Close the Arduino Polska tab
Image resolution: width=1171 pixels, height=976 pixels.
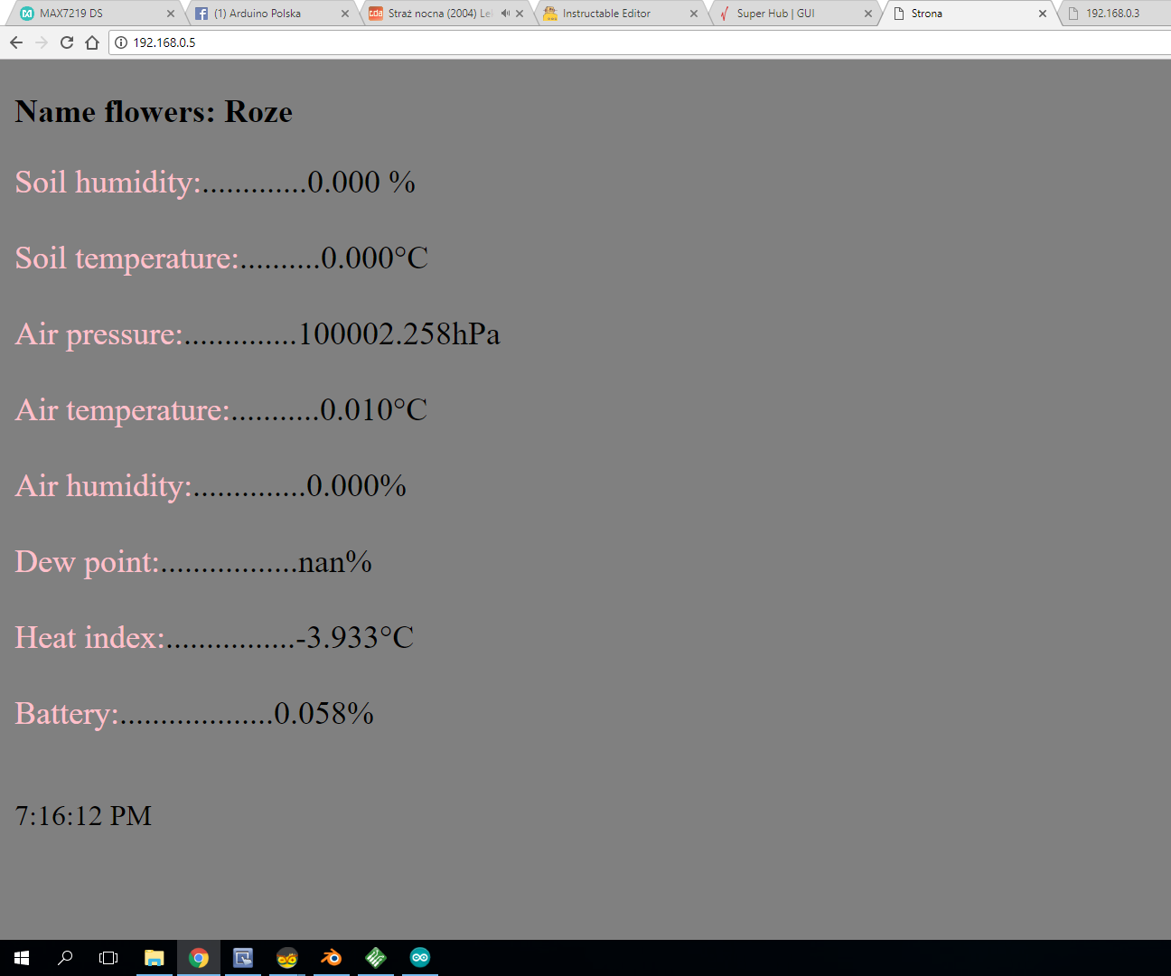(345, 14)
